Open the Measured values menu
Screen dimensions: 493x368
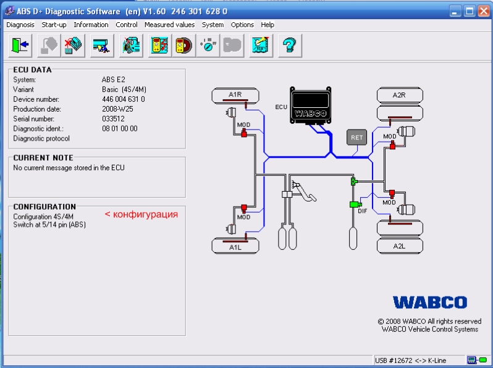[169, 25]
